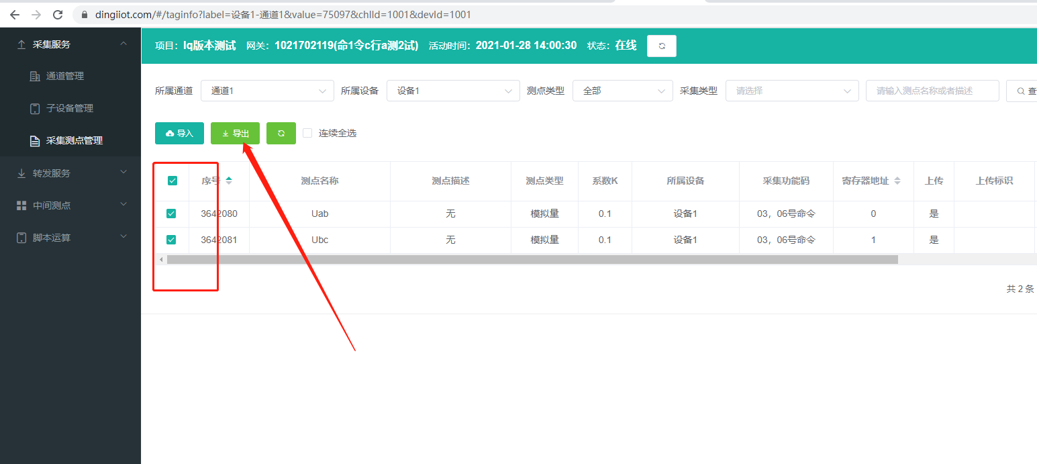Click the table horizontal scrollbar
This screenshot has width=1037, height=464.
tap(532, 259)
